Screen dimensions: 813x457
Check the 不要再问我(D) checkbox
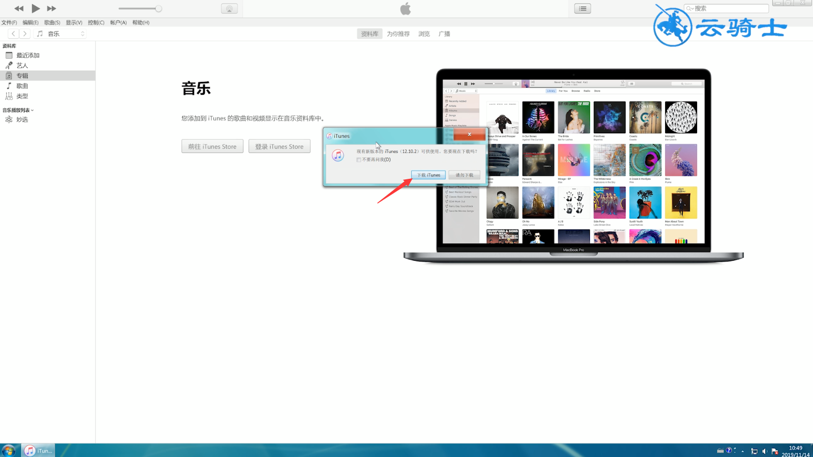[x=359, y=160]
